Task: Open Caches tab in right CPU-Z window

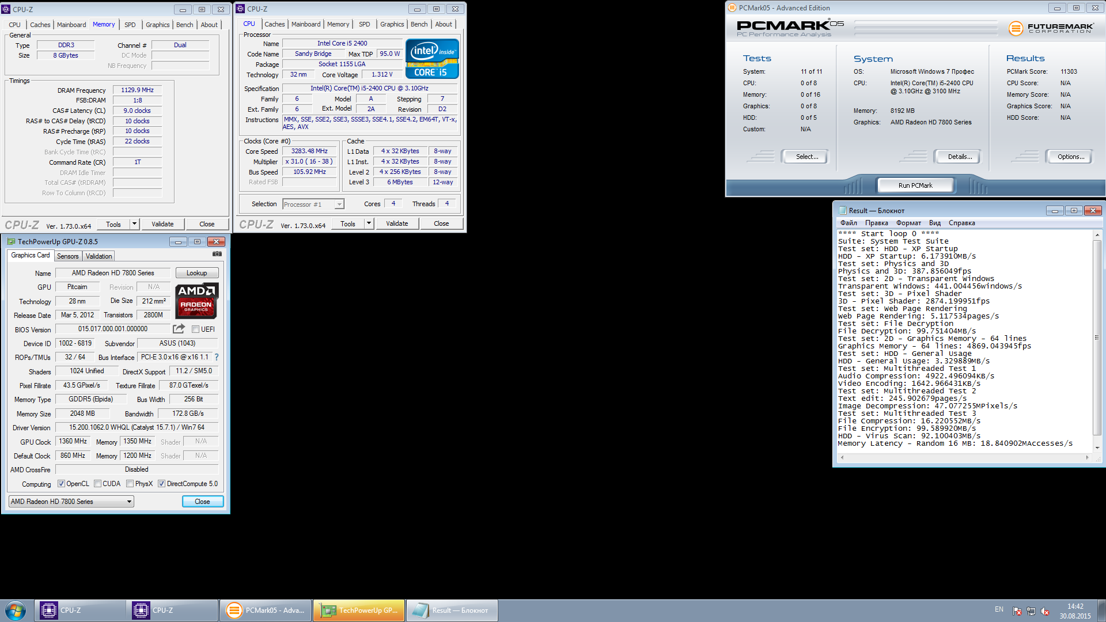Action: tap(275, 24)
